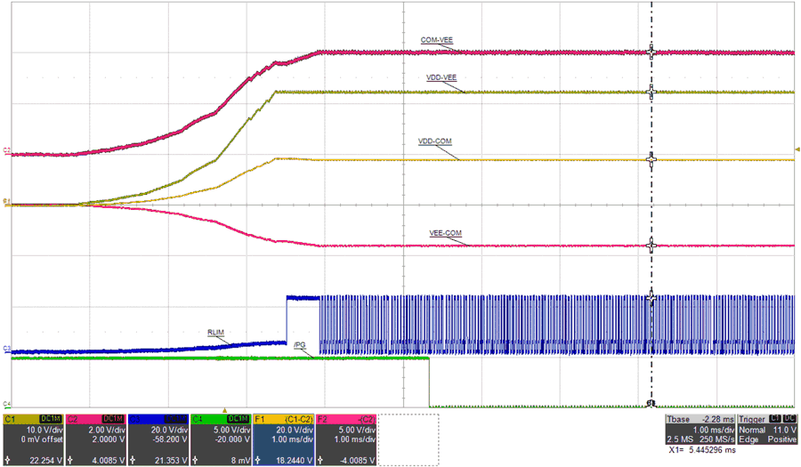Click the DC1M coupling badge on C4
The width and height of the screenshot is (801, 467).
(239, 419)
